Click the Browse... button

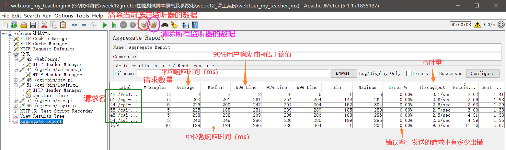pyautogui.click(x=344, y=73)
